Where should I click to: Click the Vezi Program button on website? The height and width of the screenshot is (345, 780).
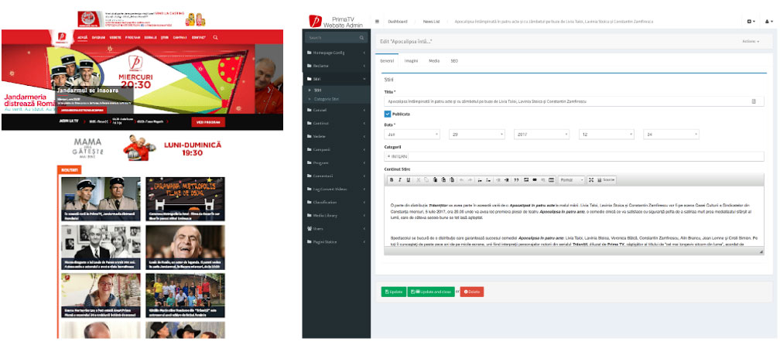point(208,121)
